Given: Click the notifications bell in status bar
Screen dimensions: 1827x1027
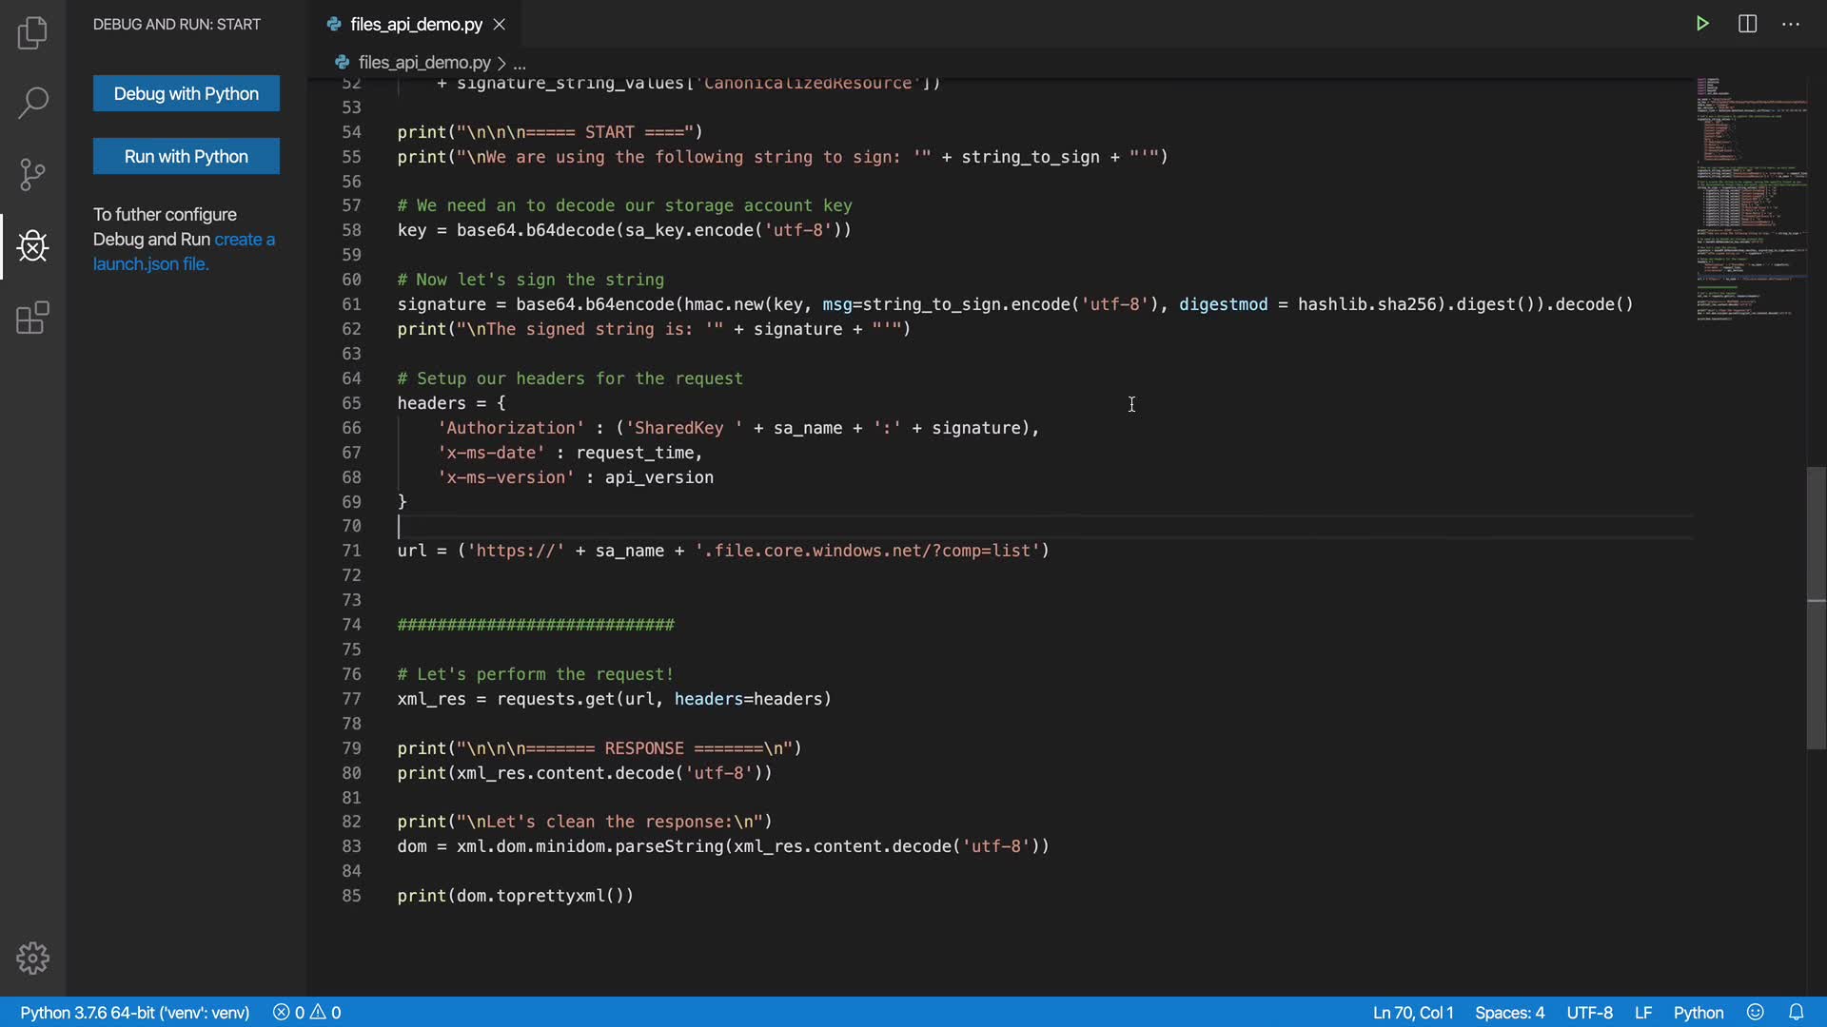Looking at the screenshot, I should tap(1796, 1012).
